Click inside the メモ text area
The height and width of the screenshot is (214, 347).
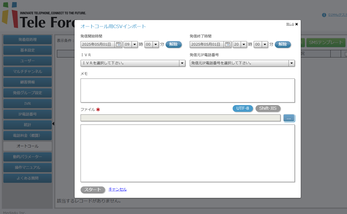click(x=187, y=90)
